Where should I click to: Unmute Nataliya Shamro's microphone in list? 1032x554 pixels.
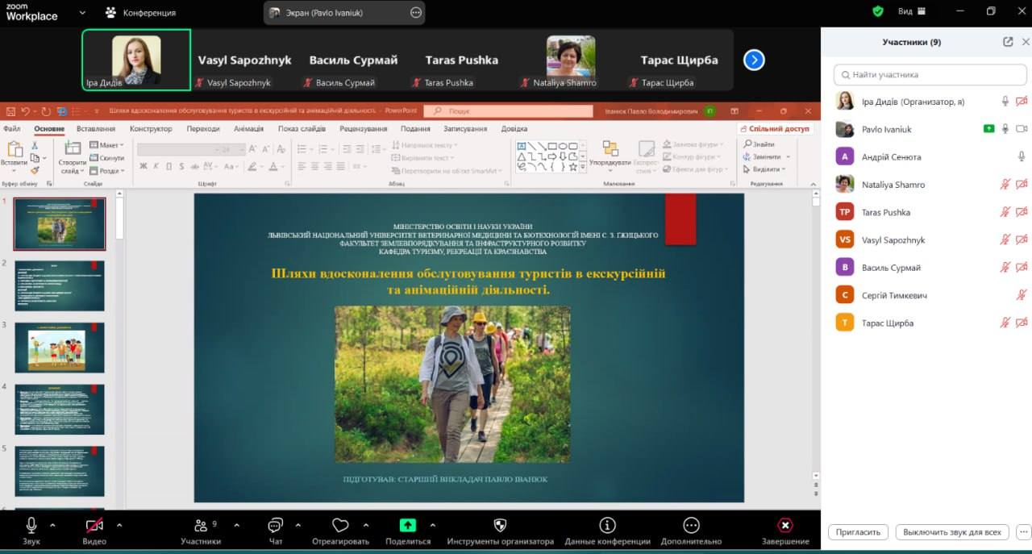coord(1005,185)
